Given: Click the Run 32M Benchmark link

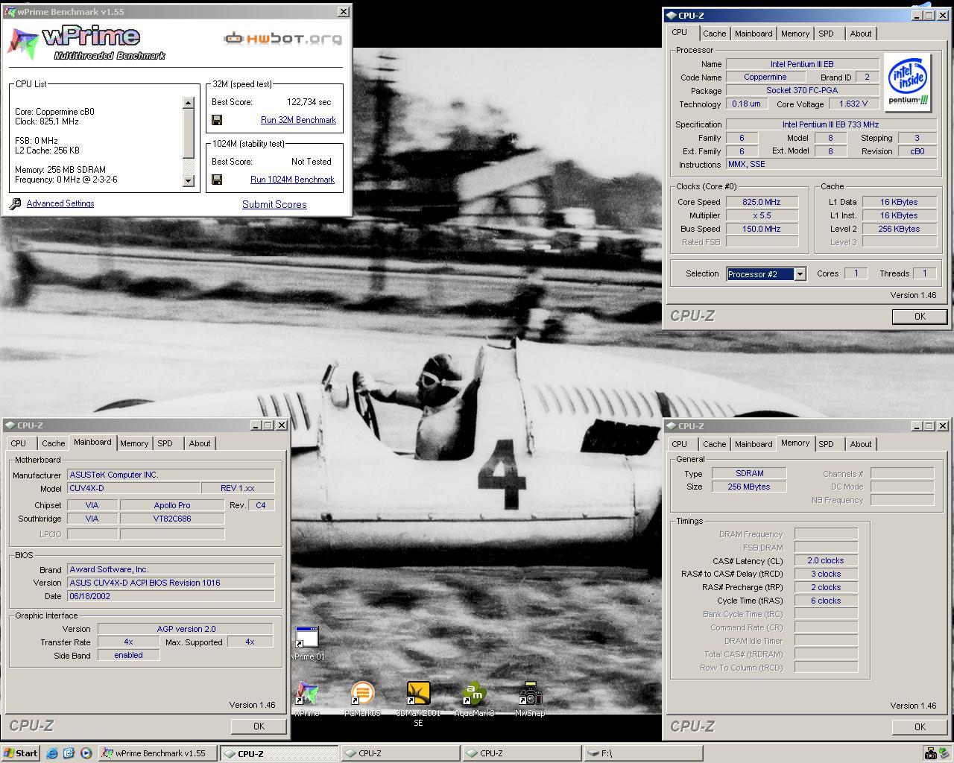Looking at the screenshot, I should point(298,120).
